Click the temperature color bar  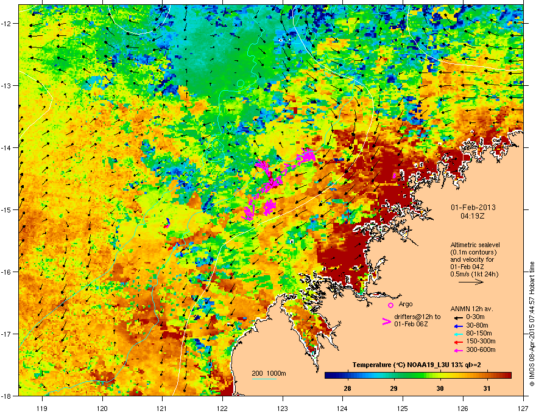pos(418,376)
